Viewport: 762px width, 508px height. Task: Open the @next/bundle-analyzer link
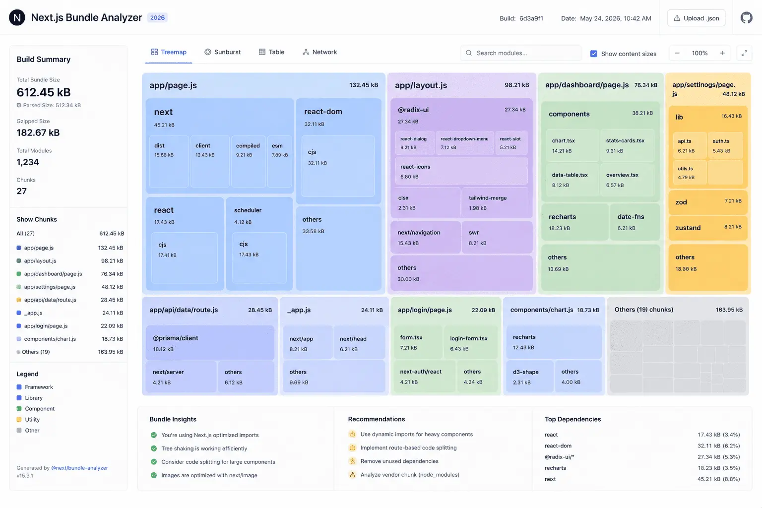pyautogui.click(x=79, y=468)
